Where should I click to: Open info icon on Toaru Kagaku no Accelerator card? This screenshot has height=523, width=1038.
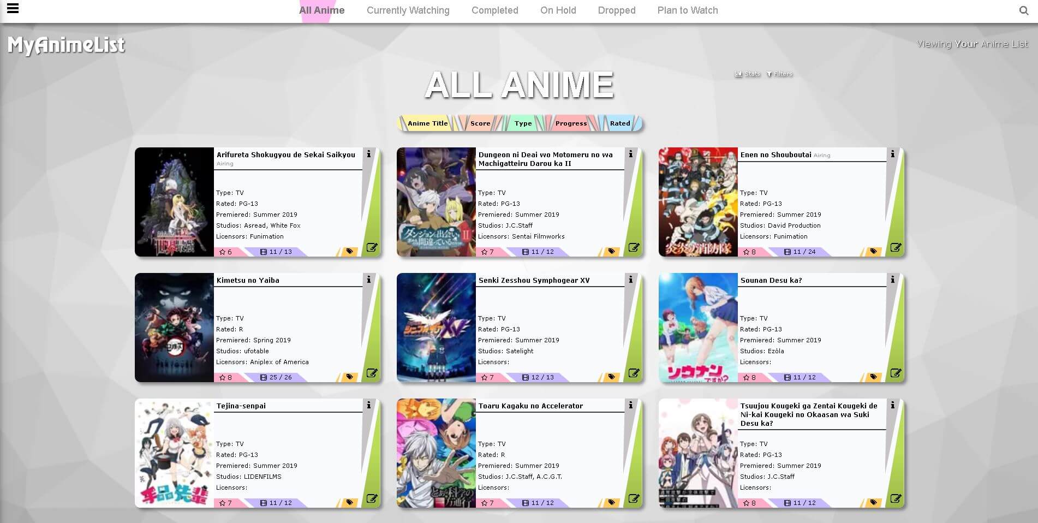click(631, 406)
